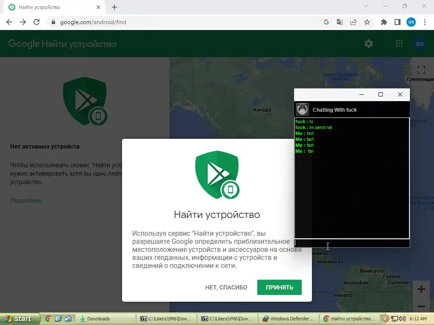Go back in Chrome browser
This screenshot has height=325, width=434.
[x=9, y=22]
